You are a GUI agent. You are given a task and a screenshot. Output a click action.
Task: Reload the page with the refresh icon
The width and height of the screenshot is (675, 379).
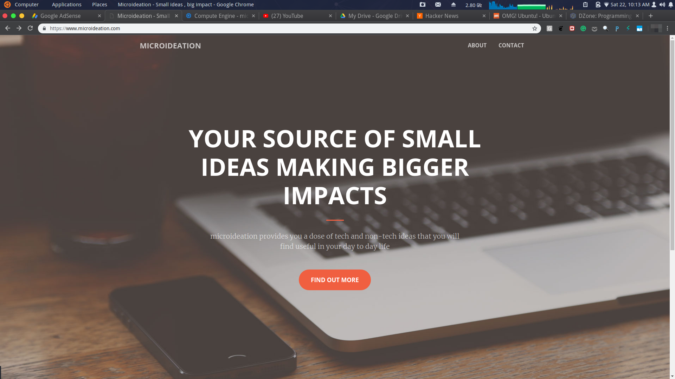30,28
